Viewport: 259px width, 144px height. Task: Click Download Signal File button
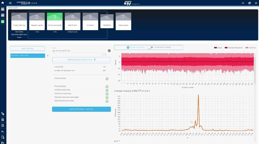point(82,60)
